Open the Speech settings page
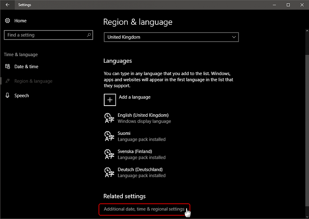The height and width of the screenshot is (219, 309). [22, 96]
